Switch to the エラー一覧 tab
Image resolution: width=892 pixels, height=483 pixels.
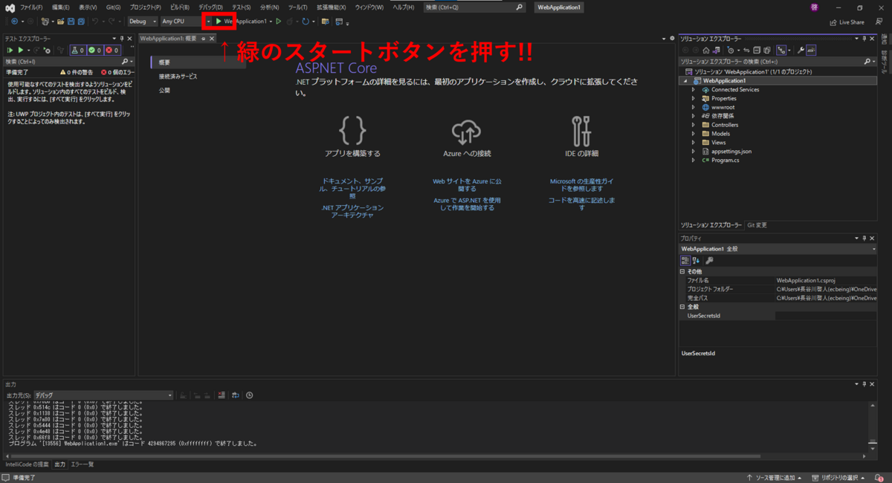pyautogui.click(x=82, y=464)
